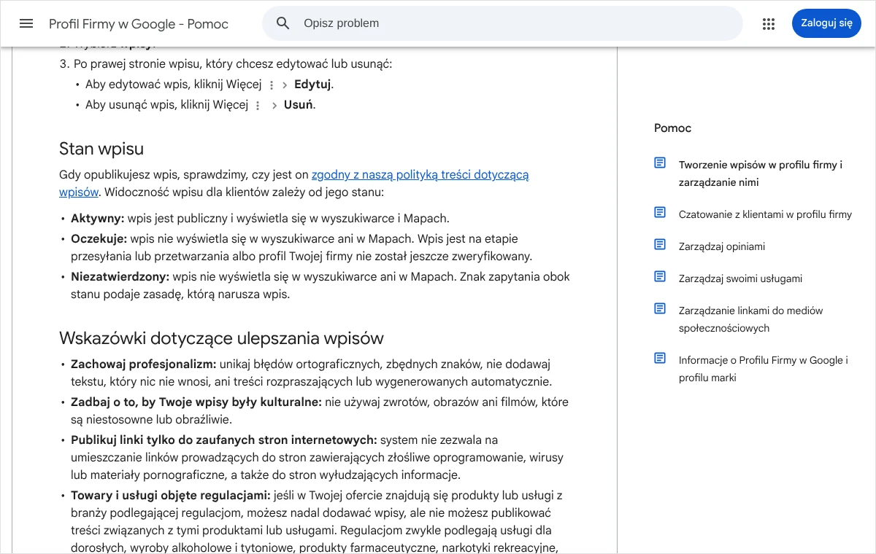876x554 pixels.
Task: Click the three-dot Więcej icon before Usuń
Action: point(257,106)
